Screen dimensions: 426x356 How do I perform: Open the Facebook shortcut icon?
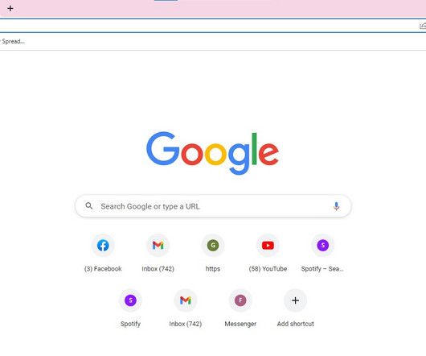(103, 246)
